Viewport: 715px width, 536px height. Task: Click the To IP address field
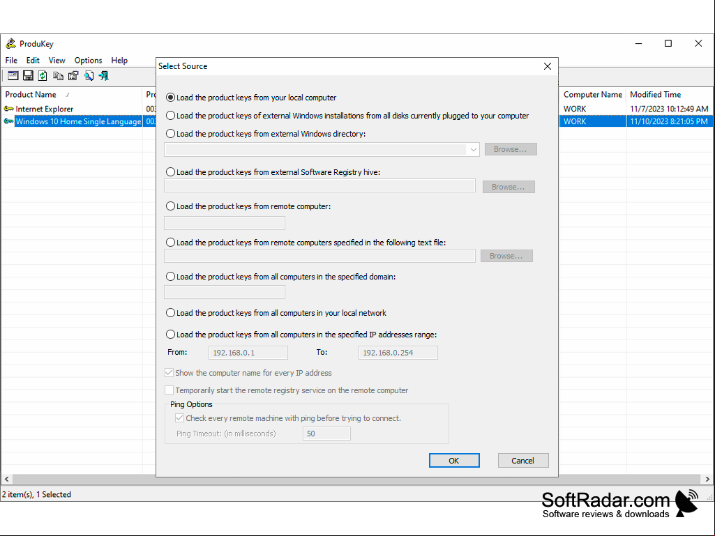click(398, 353)
